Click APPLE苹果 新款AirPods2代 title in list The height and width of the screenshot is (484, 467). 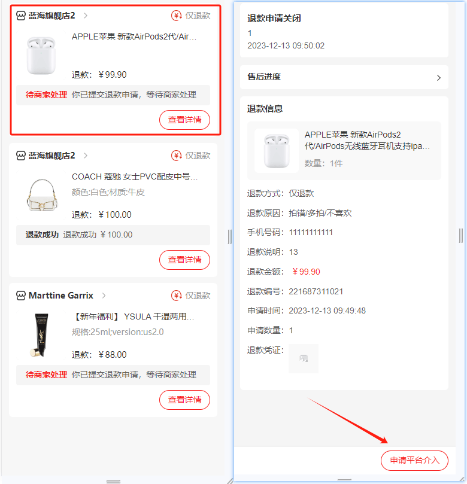tap(134, 36)
